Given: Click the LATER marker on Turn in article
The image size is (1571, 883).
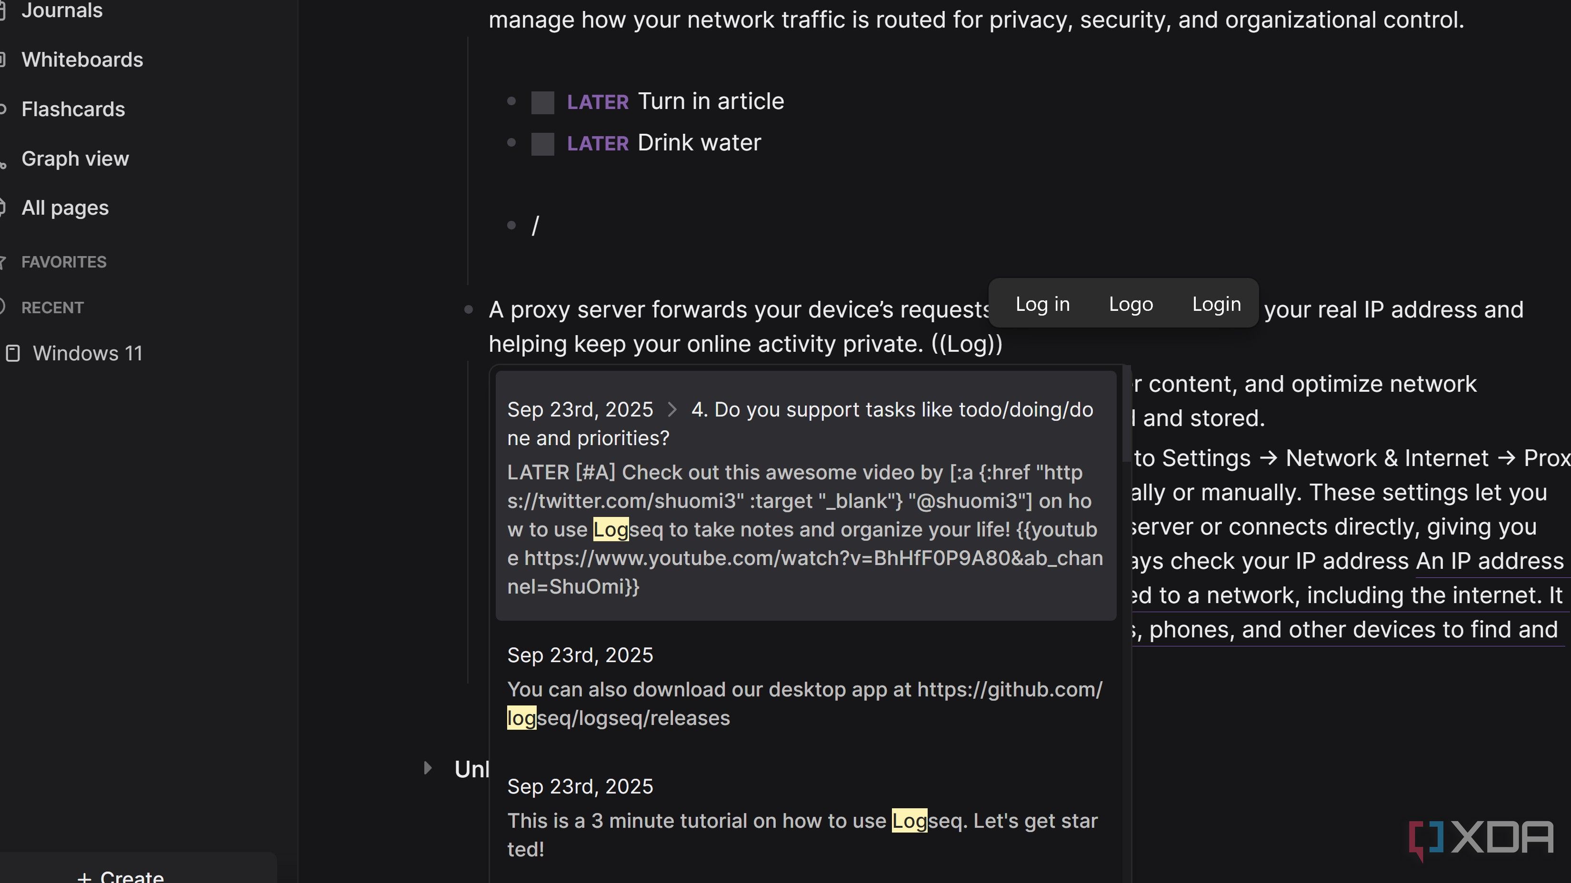Looking at the screenshot, I should pos(597,102).
